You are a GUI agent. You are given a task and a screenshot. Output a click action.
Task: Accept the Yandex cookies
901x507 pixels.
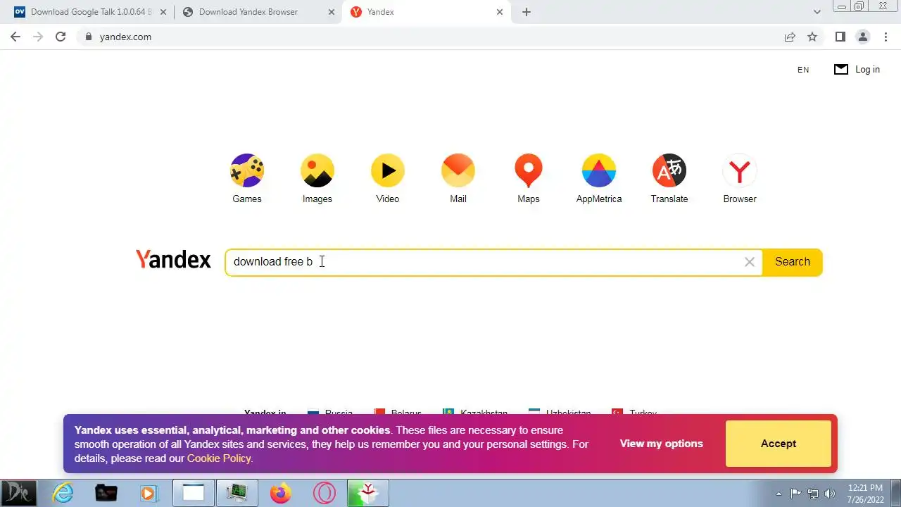pos(779,444)
